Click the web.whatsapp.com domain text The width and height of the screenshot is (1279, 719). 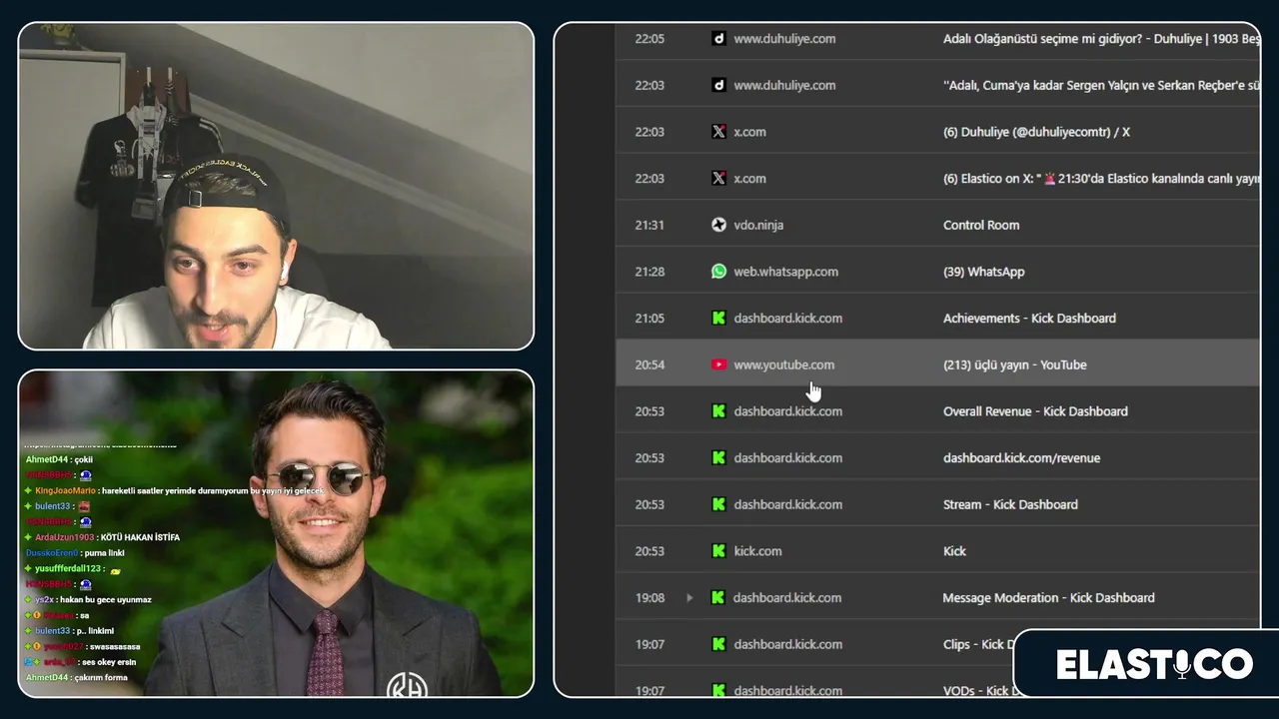(785, 272)
